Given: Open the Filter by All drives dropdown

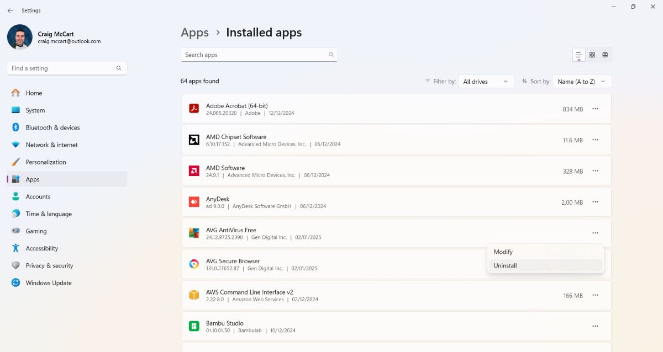Looking at the screenshot, I should pyautogui.click(x=486, y=82).
